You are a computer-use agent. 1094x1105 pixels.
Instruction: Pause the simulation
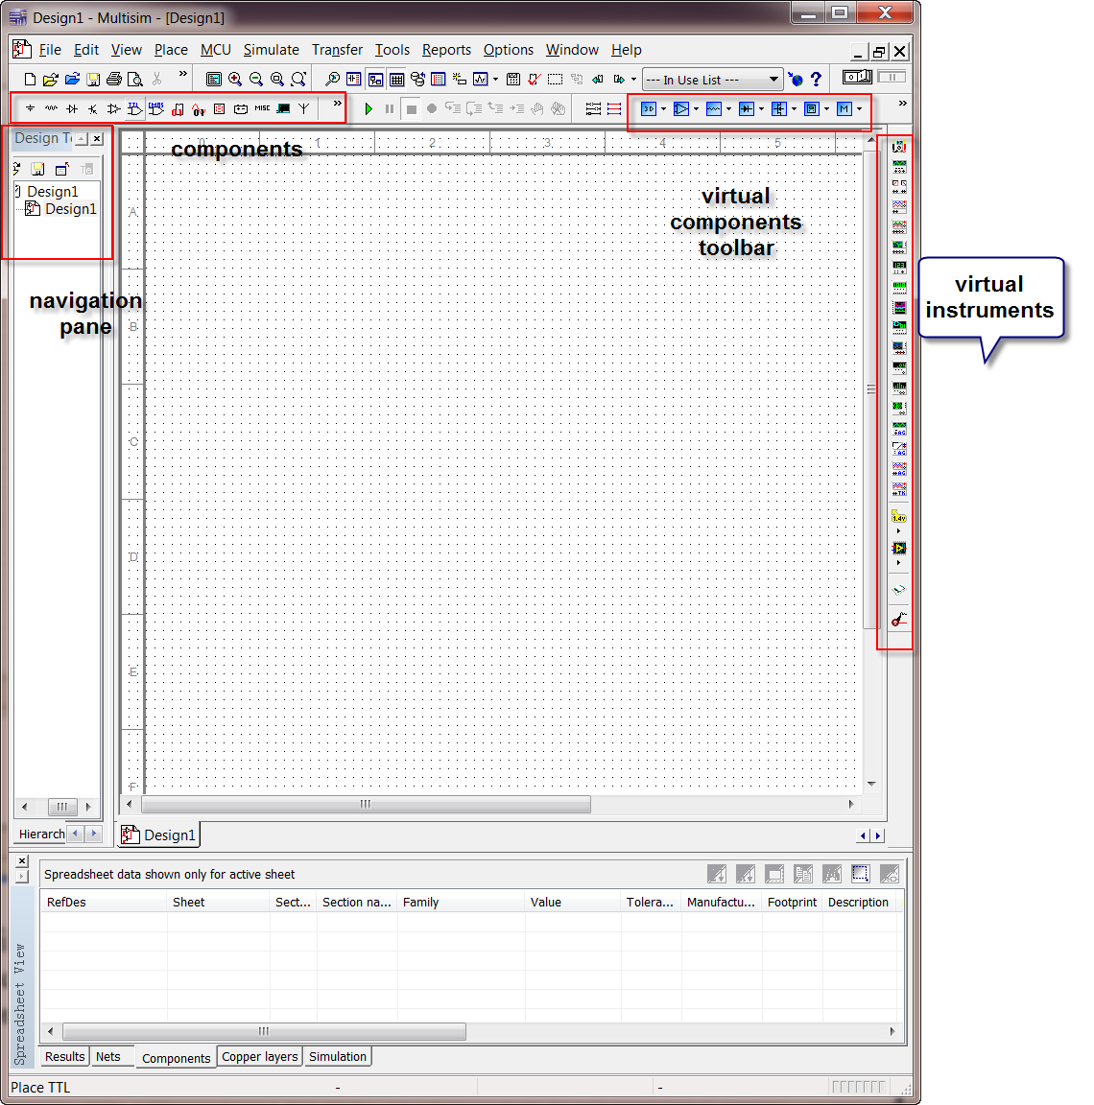[x=389, y=108]
